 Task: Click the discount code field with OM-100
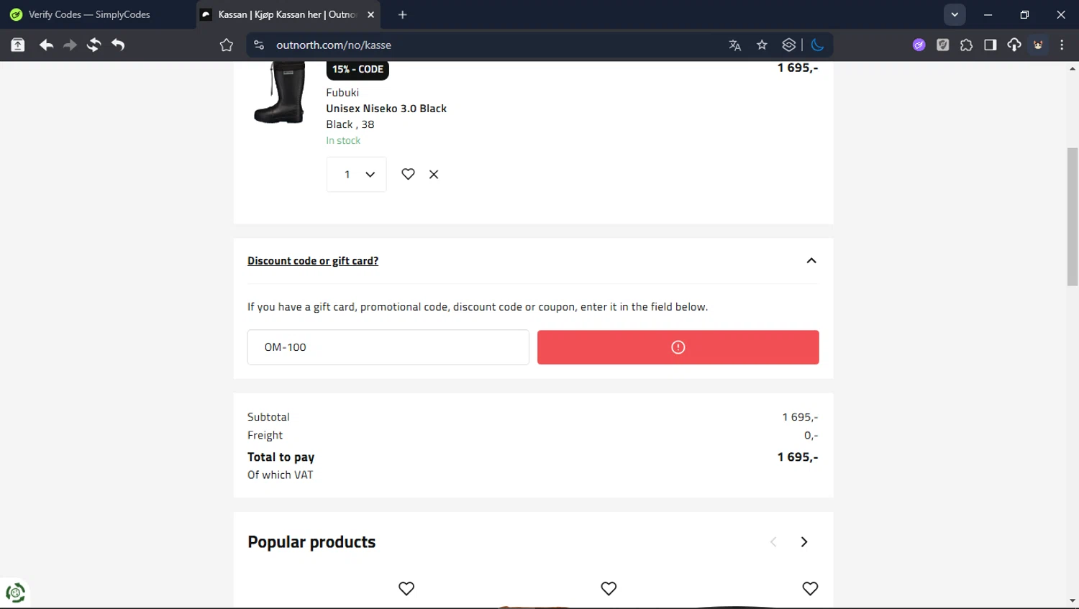coord(388,347)
